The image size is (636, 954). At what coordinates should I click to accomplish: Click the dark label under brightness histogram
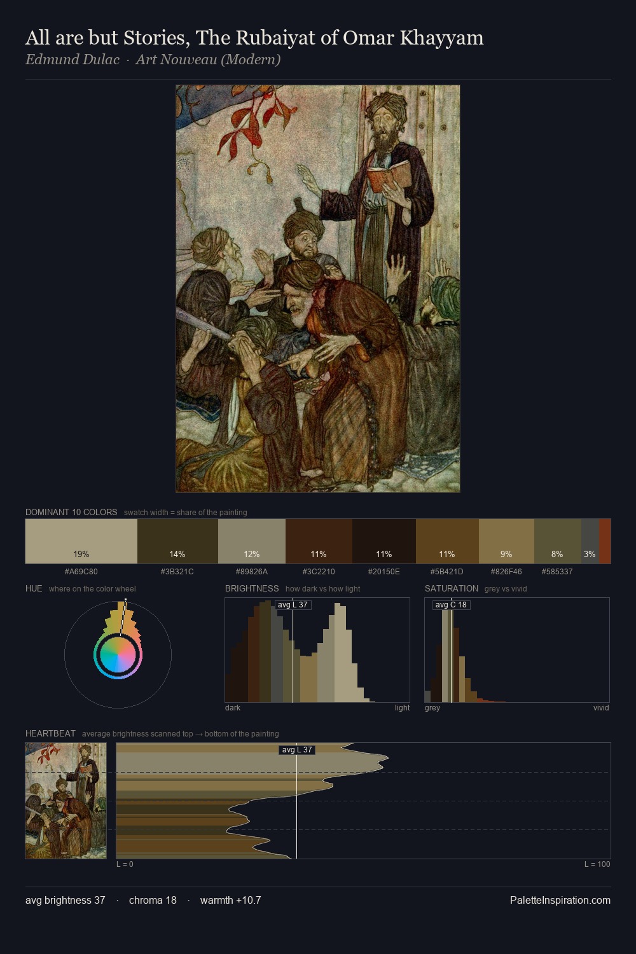pos(233,708)
